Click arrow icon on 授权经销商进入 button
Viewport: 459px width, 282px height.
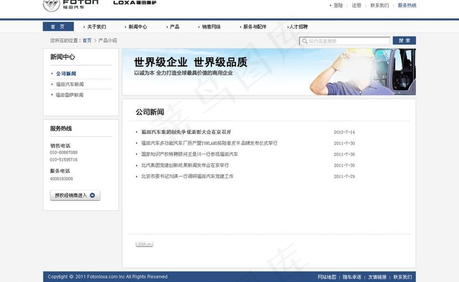[x=92, y=195]
